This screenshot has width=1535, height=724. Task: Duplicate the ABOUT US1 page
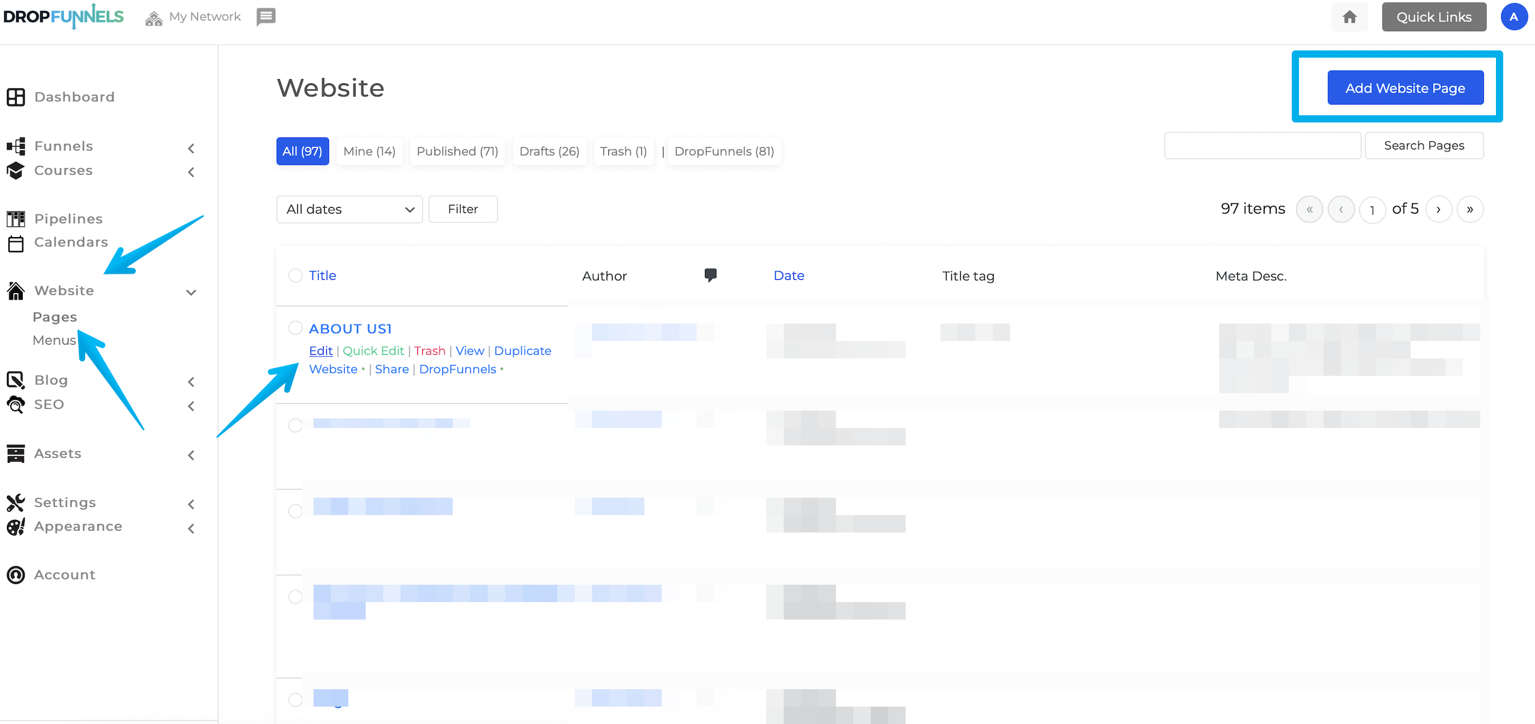click(x=522, y=351)
